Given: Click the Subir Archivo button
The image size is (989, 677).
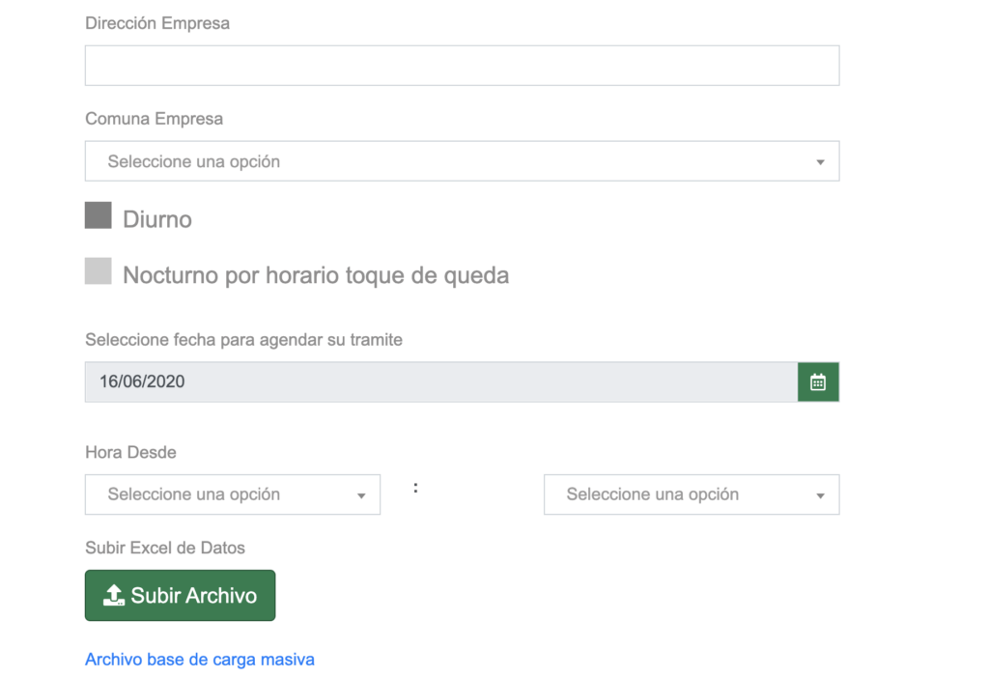Looking at the screenshot, I should coord(181,596).
